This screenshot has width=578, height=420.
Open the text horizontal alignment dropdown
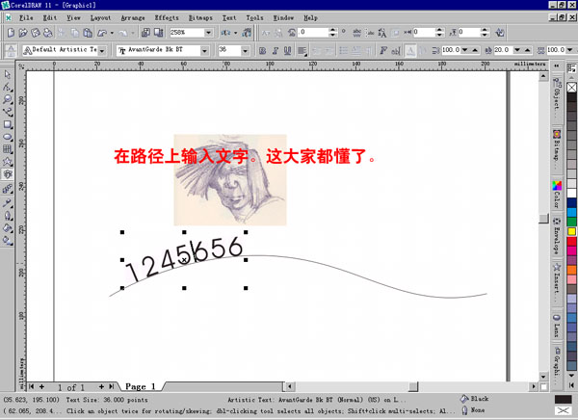click(302, 50)
